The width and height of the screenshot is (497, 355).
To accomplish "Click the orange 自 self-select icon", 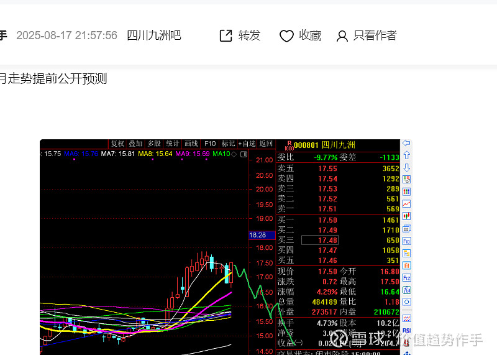I will coord(407,265).
